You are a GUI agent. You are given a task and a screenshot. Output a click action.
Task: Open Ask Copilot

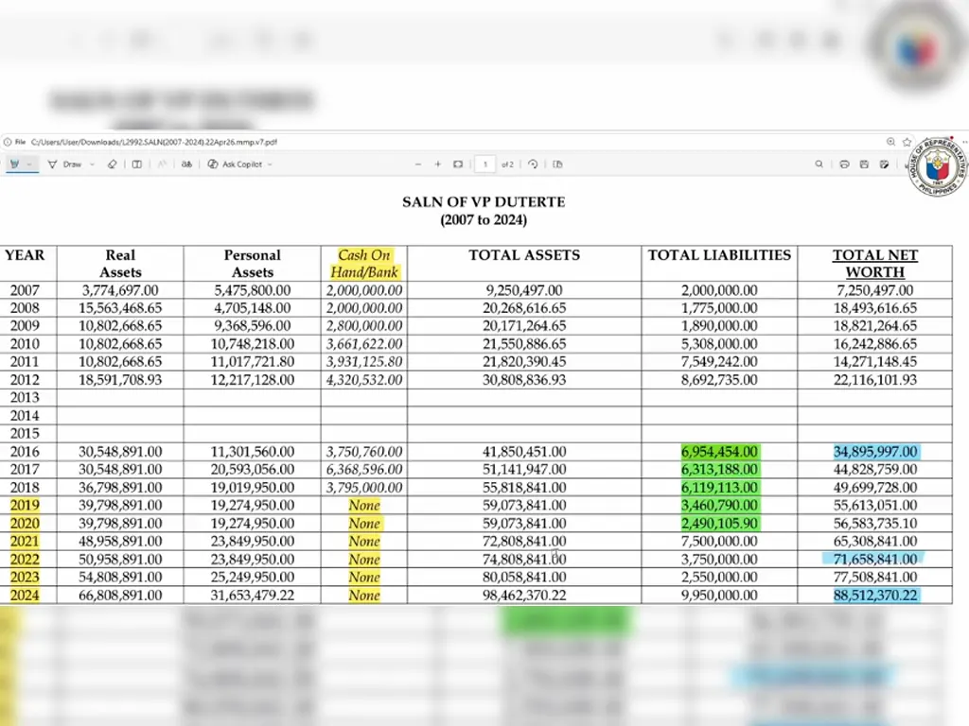click(x=235, y=164)
